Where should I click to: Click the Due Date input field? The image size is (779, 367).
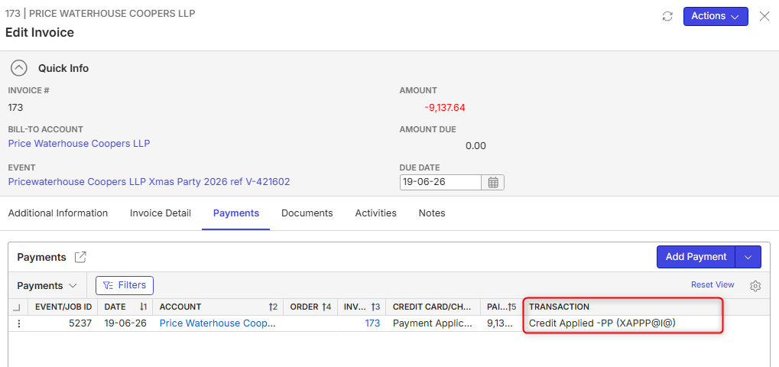(440, 182)
